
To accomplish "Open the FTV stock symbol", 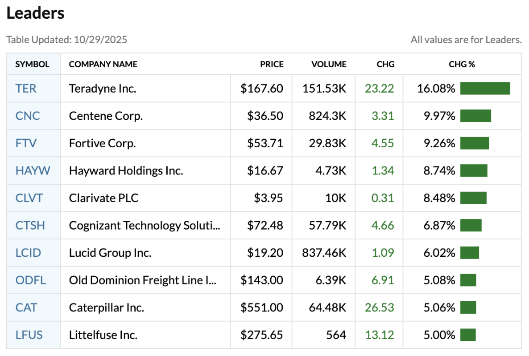I will [26, 143].
